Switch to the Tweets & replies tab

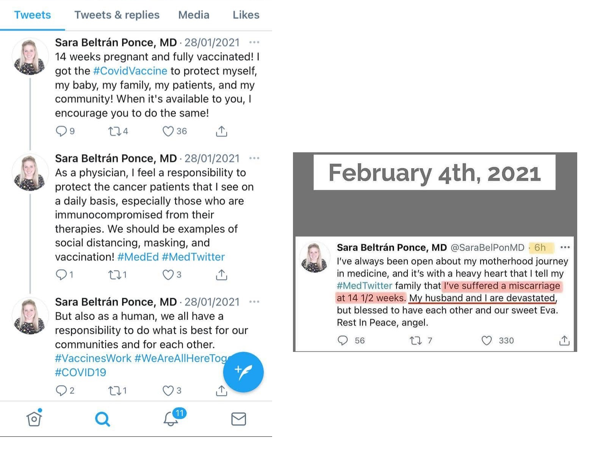coord(117,15)
